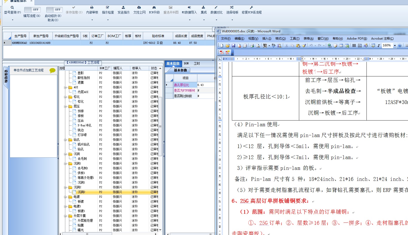The width and height of the screenshot is (408, 235).
Task: Click the Insert Hyperlink icon in Word
Action: click(x=329, y=46)
